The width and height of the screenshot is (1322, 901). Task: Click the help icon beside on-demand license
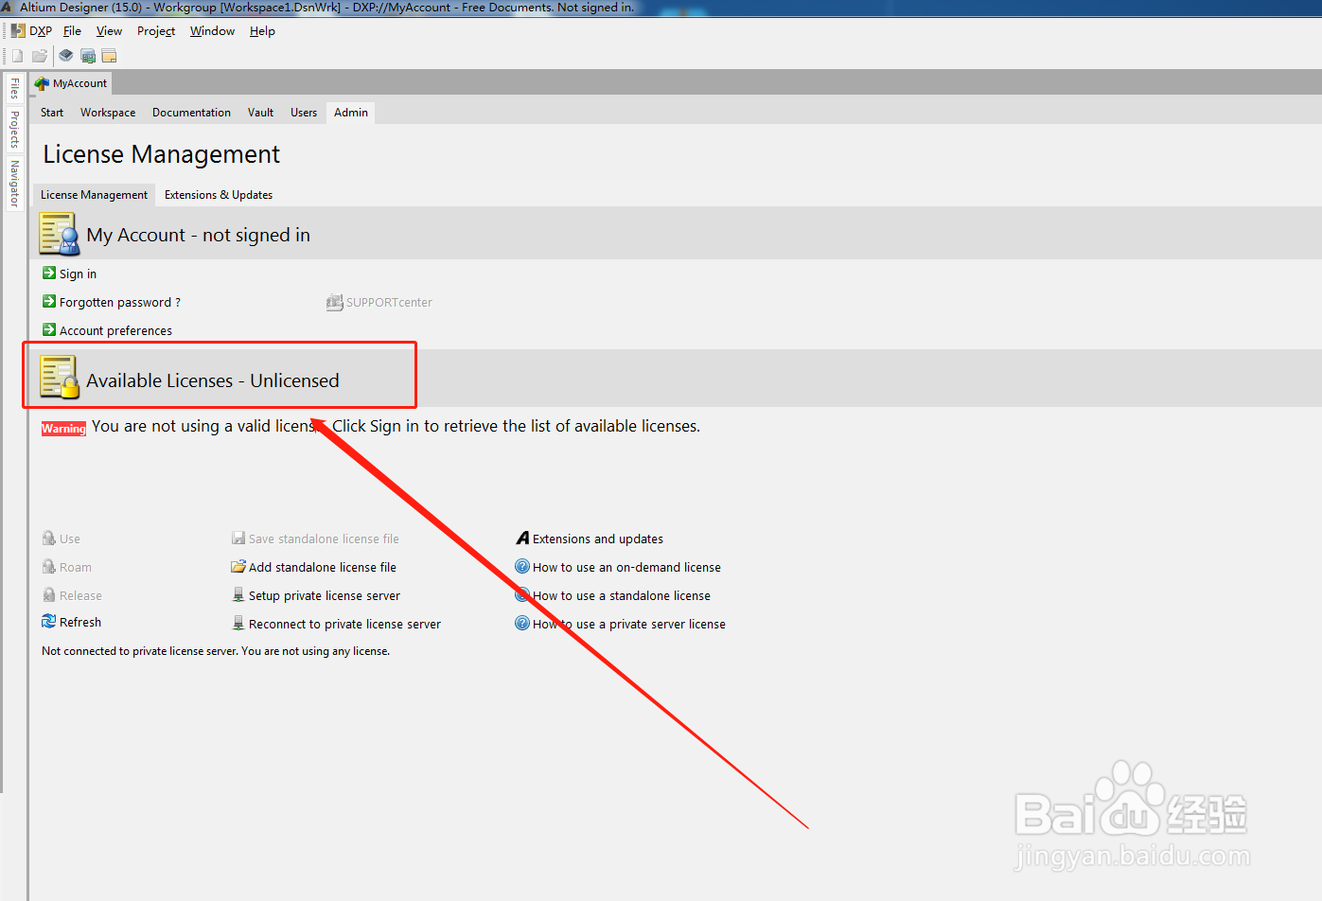point(522,567)
